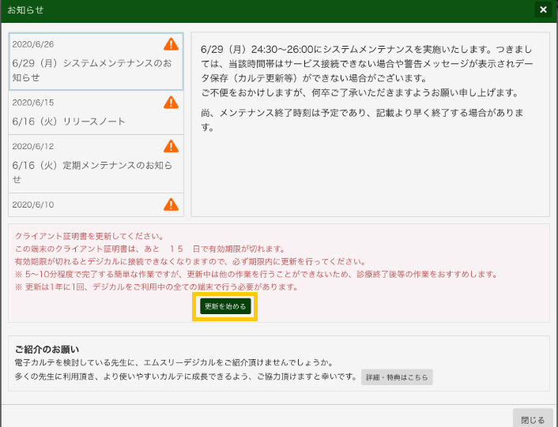Image resolution: width=558 pixels, height=427 pixels.
Task: Click warning icon on the 2020/6/10 notice
Action: [171, 204]
